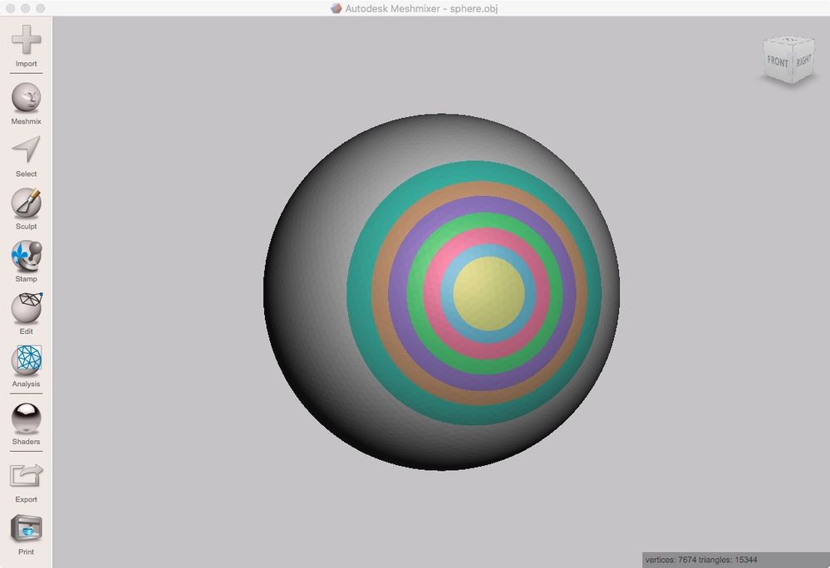Screen dimensions: 830x568
Task: Open the Meshmix panel
Action: [x=26, y=104]
